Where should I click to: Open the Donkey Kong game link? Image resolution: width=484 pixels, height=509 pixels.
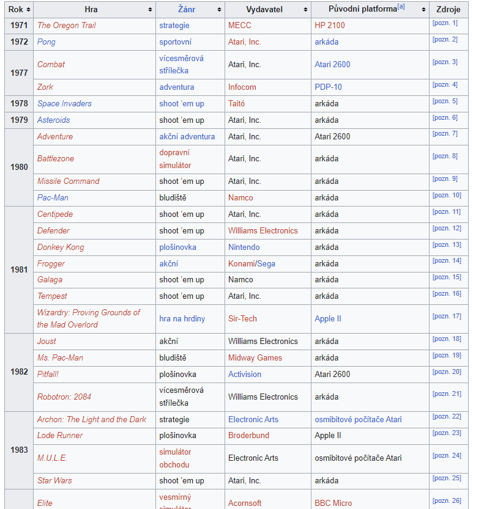click(61, 247)
